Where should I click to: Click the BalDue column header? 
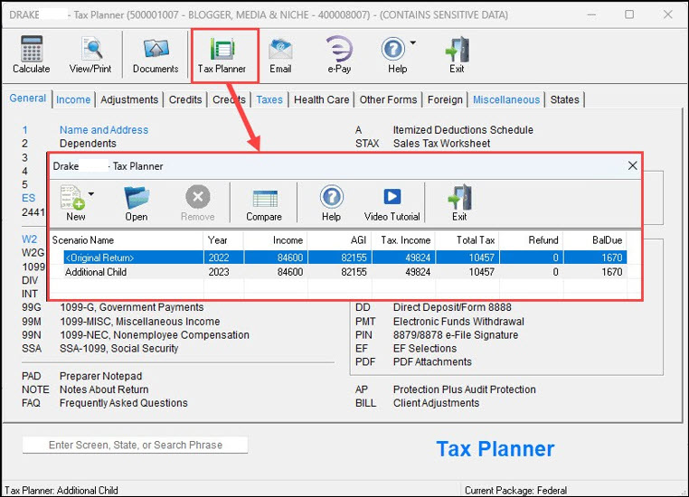595,240
